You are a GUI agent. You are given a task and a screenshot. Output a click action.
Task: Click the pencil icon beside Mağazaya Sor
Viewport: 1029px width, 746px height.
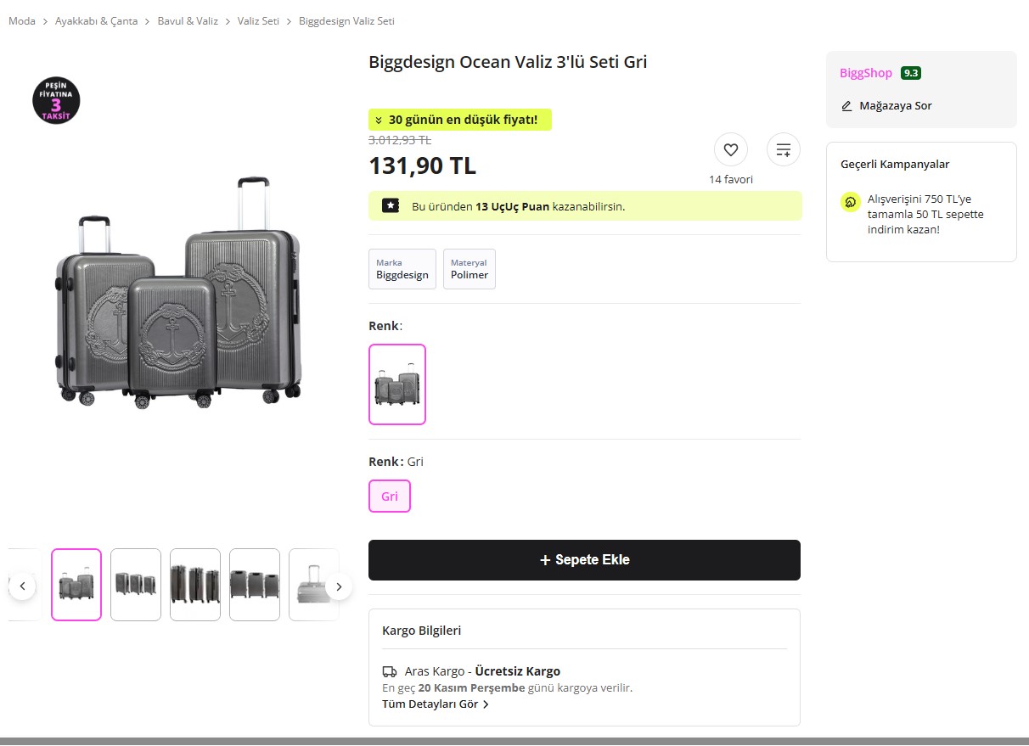pos(846,106)
